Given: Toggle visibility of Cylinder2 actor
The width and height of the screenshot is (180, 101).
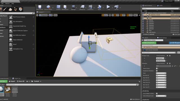Looking at the screenshot, I should [143, 22].
